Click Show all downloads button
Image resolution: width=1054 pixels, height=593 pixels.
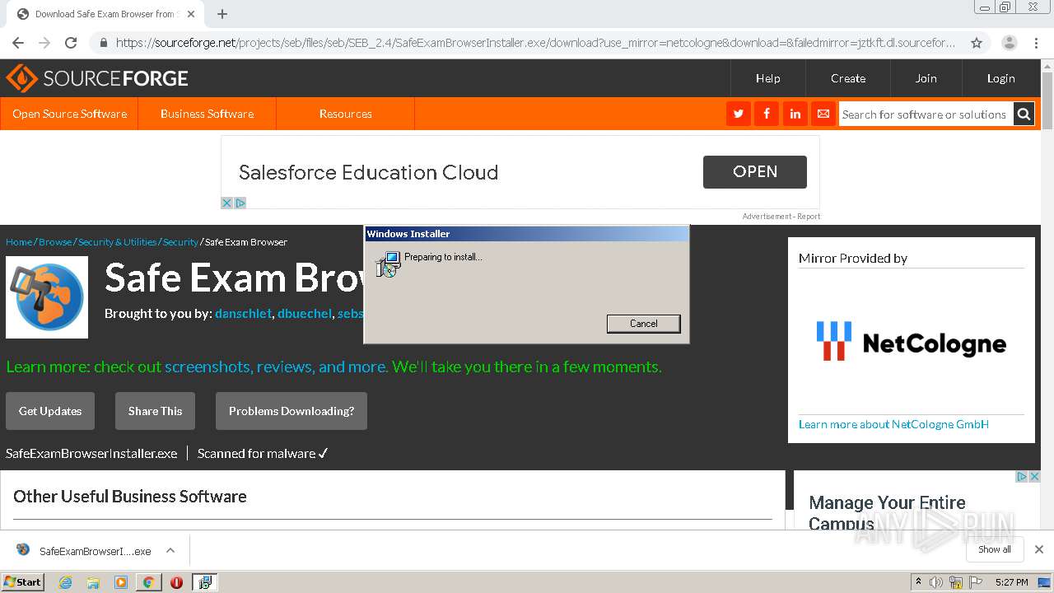point(995,549)
